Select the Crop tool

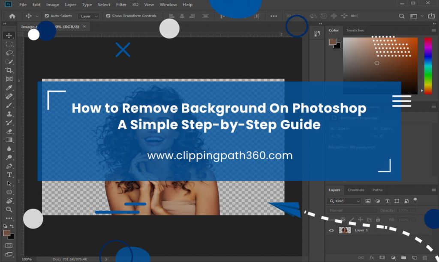click(9, 71)
